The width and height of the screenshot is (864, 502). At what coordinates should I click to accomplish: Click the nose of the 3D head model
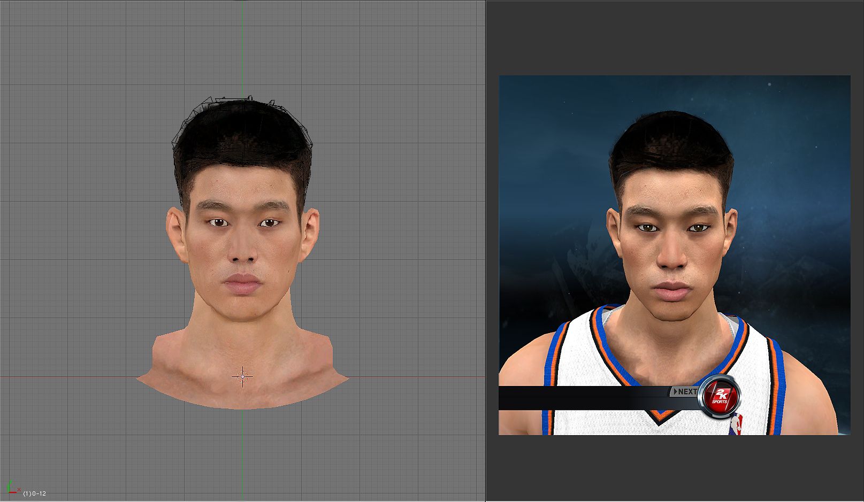[243, 251]
